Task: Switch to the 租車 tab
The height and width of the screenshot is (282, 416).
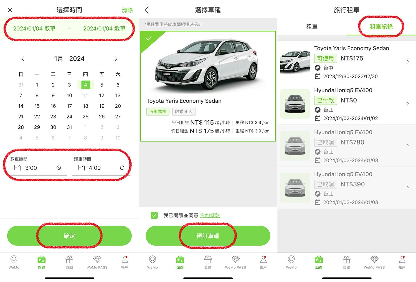Action: tap(312, 27)
